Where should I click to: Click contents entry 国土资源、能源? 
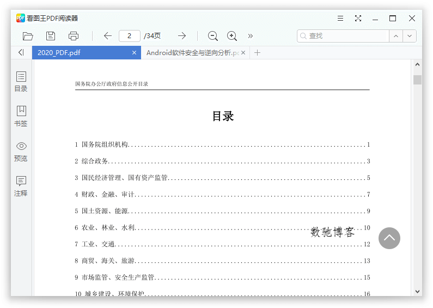pyautogui.click(x=222, y=211)
